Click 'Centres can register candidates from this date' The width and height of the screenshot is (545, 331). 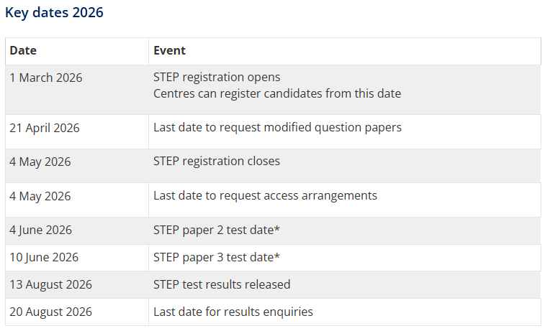[x=276, y=93]
